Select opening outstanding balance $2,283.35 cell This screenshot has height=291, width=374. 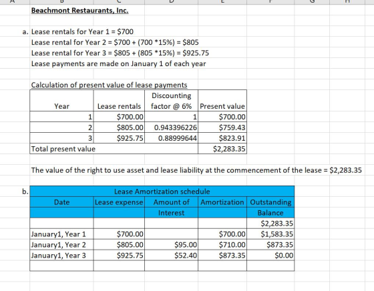click(270, 224)
